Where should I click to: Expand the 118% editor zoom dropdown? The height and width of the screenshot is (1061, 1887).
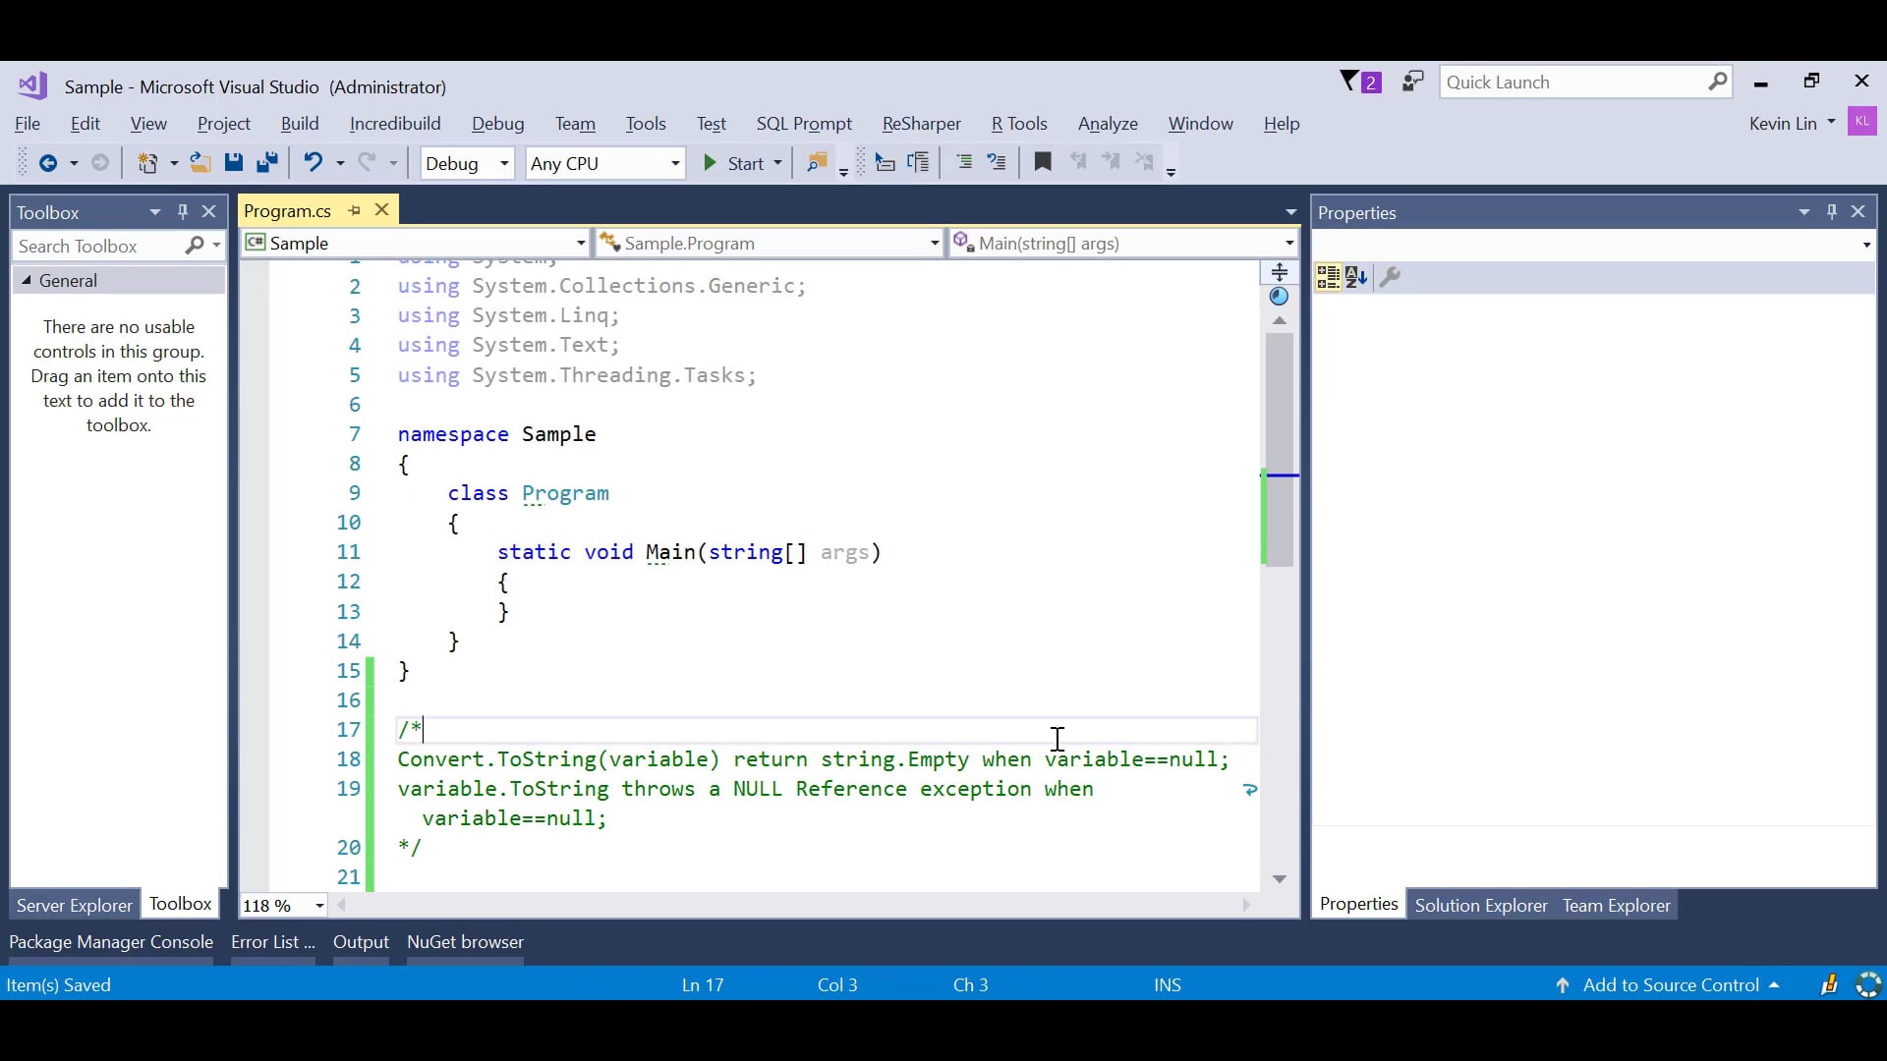tap(319, 905)
